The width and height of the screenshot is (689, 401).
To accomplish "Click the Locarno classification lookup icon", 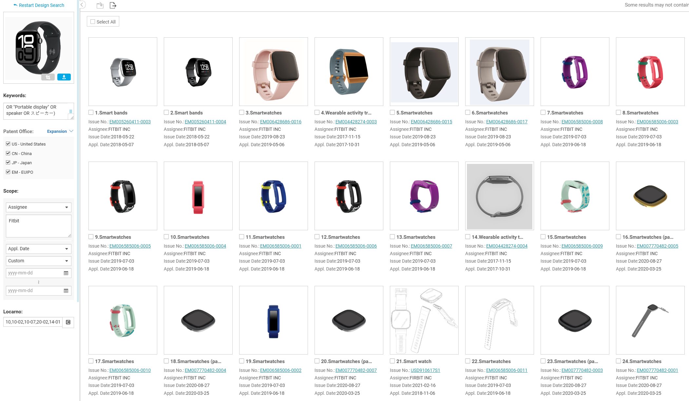I will (x=68, y=322).
